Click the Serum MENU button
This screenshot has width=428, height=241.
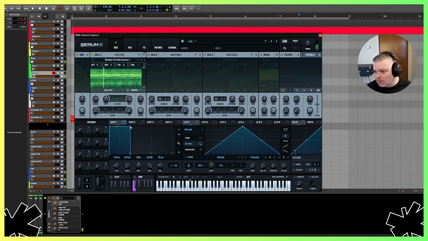point(295,41)
